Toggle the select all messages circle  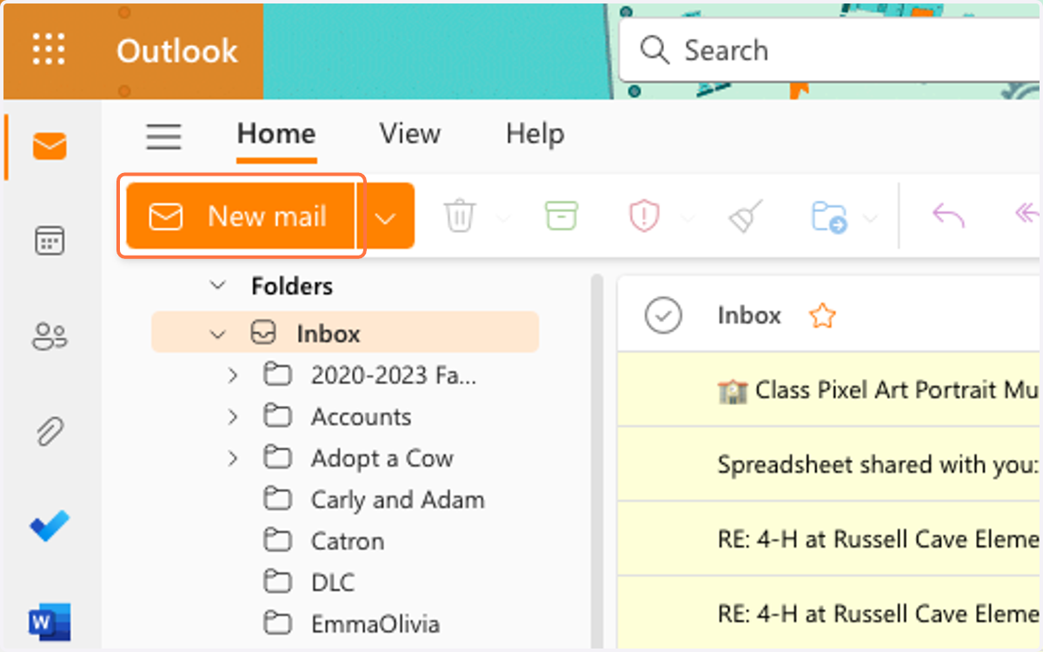click(x=664, y=316)
